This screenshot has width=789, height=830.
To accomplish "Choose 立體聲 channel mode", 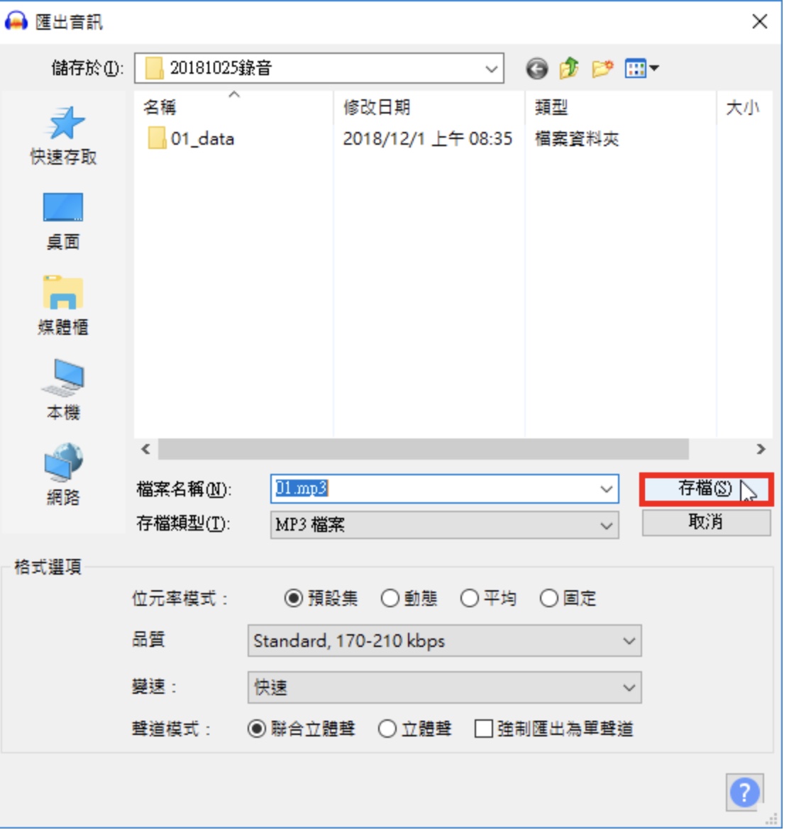I will tap(414, 729).
